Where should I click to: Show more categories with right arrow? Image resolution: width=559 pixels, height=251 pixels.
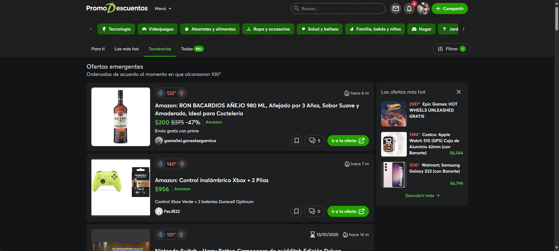(x=464, y=29)
